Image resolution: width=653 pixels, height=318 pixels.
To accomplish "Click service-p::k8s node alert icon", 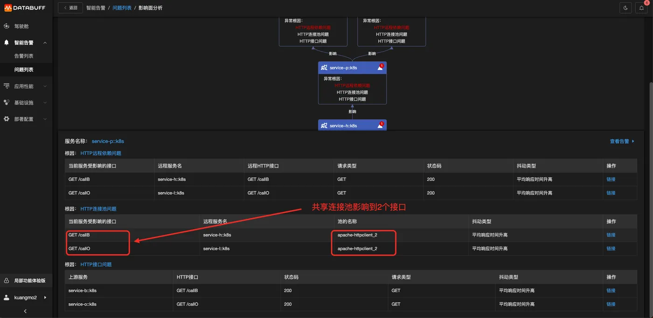I will 380,68.
